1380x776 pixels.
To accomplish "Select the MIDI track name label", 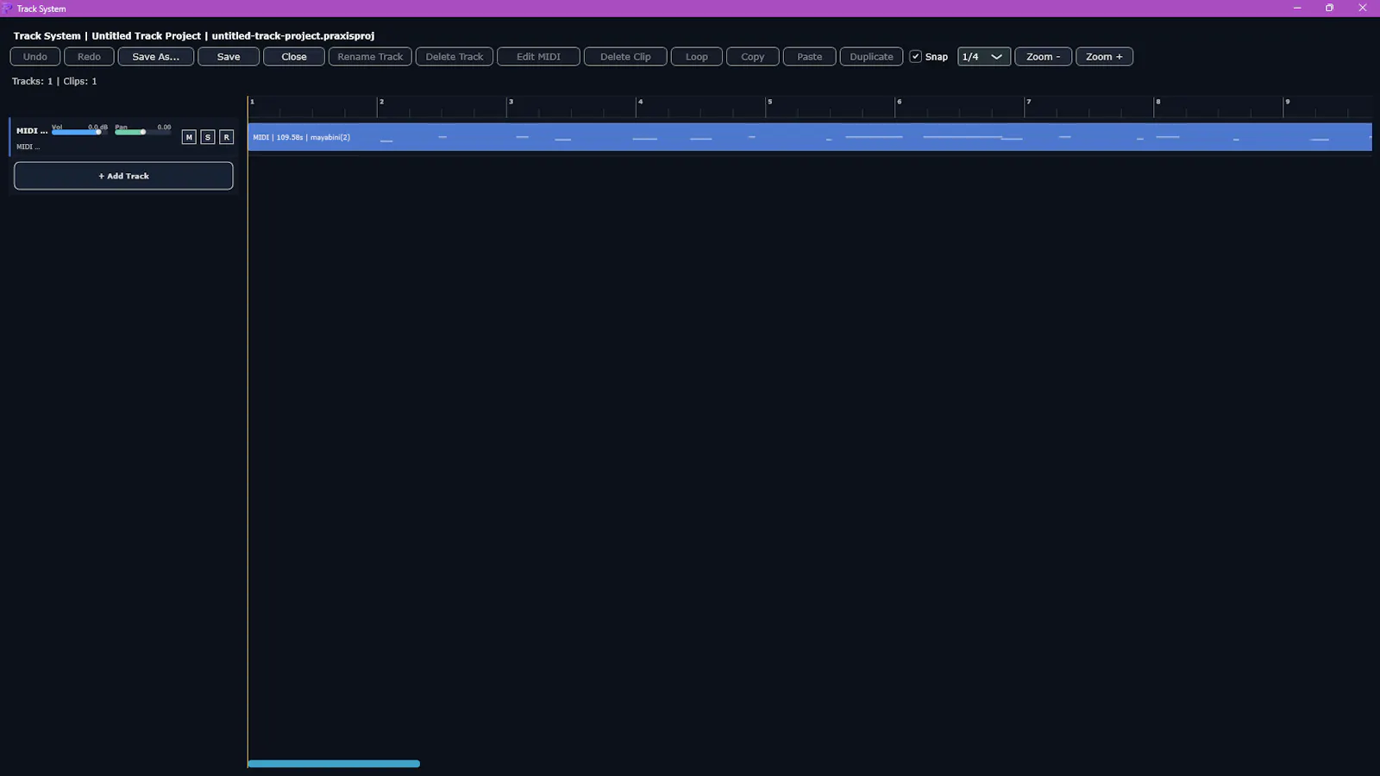I will (32, 131).
